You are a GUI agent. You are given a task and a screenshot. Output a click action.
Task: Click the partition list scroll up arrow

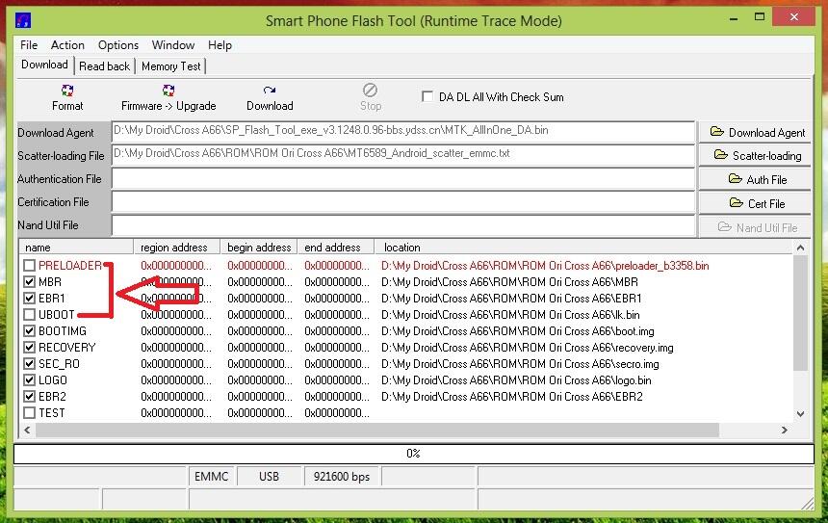800,248
